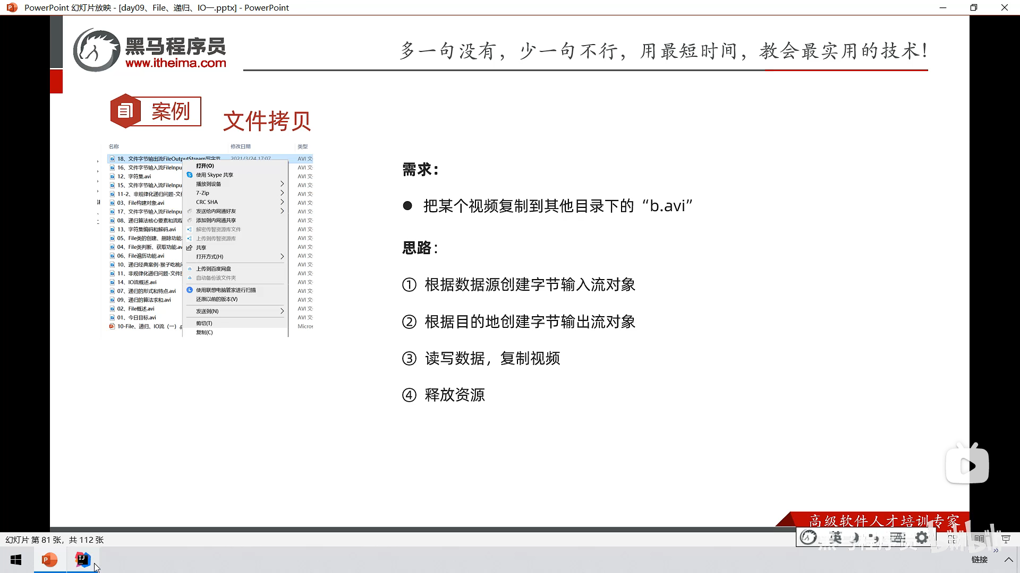The image size is (1020, 573).
Task: Open the Windows Start menu
Action: coord(16,560)
